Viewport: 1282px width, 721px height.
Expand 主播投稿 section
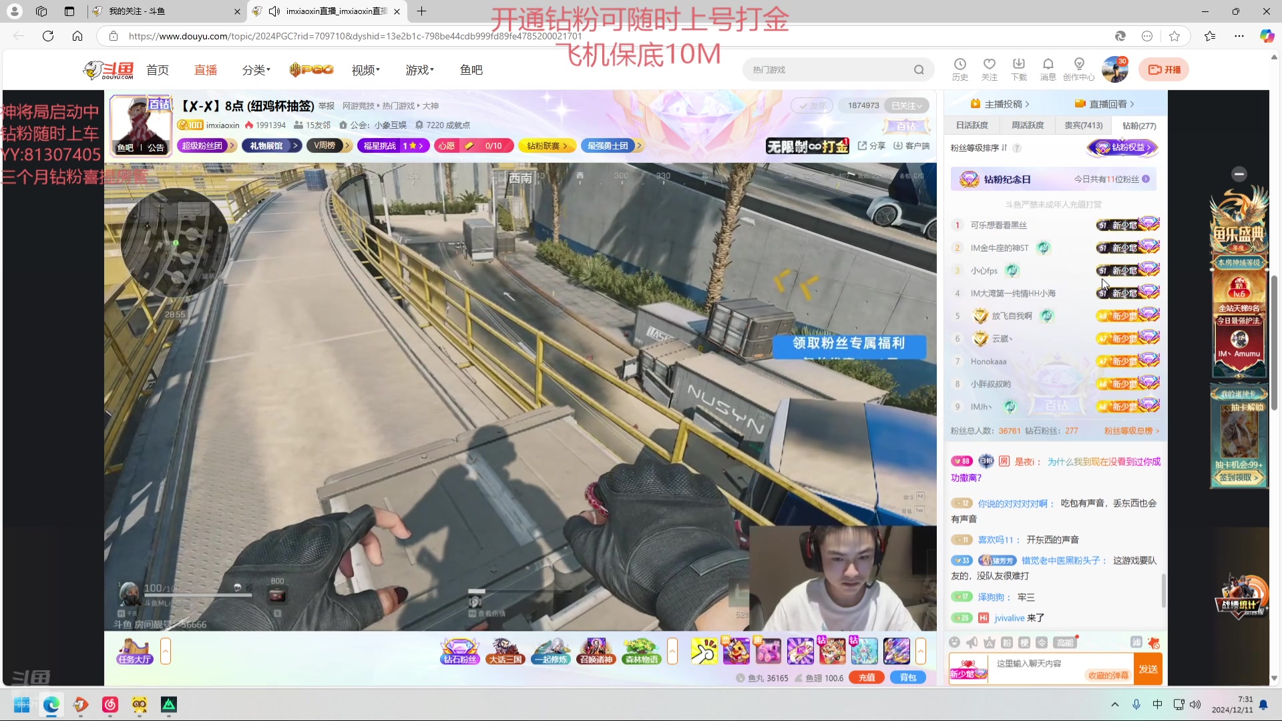(1000, 104)
